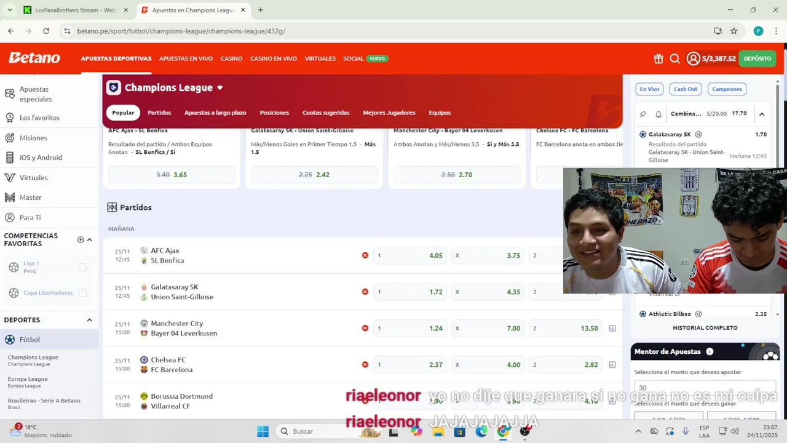Click the Betano logo
The height and width of the screenshot is (443, 787).
point(34,58)
